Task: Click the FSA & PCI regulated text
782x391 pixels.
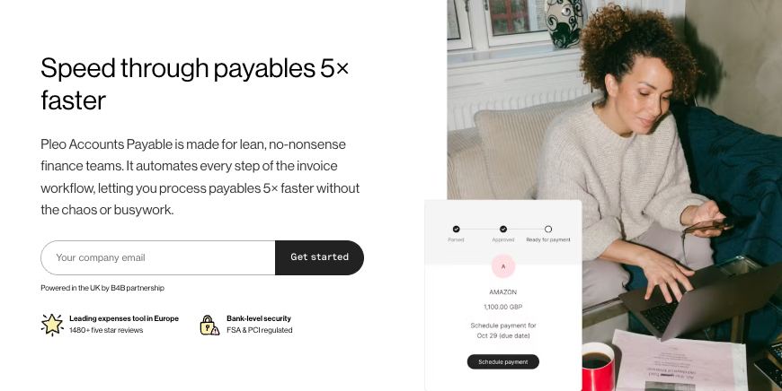Action: 260,330
